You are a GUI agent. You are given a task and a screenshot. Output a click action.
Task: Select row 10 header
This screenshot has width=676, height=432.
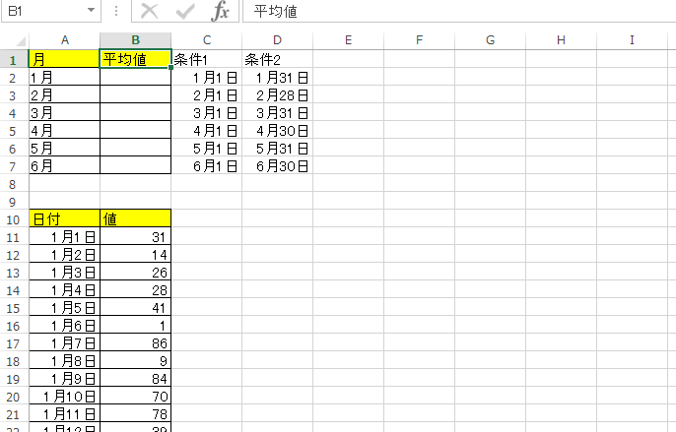tap(15, 218)
